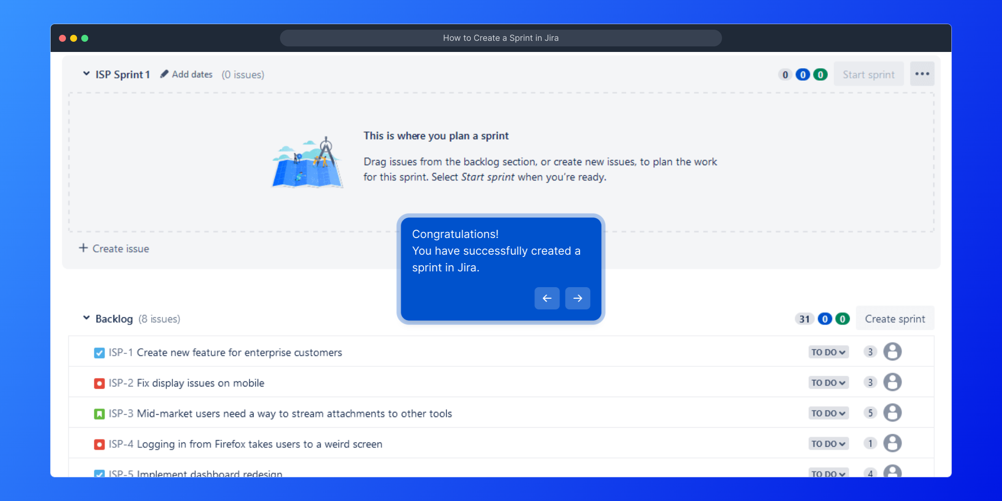Go back using the tooltip left arrow
Viewport: 1002px width, 501px height.
(547, 298)
